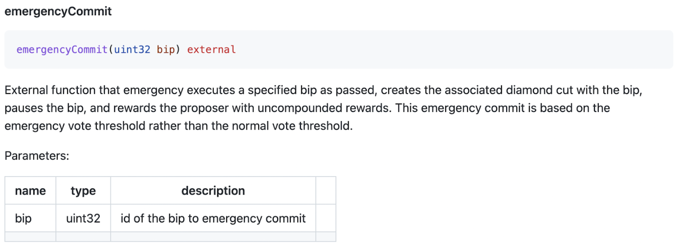This screenshot has height=246, width=680.
Task: Click the empty header cell after description
Action: 325,191
